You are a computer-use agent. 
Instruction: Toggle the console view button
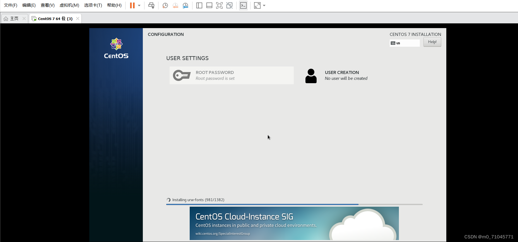click(x=243, y=5)
